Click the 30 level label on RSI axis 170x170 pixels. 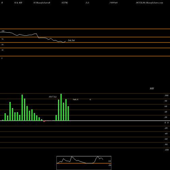click(2, 50)
